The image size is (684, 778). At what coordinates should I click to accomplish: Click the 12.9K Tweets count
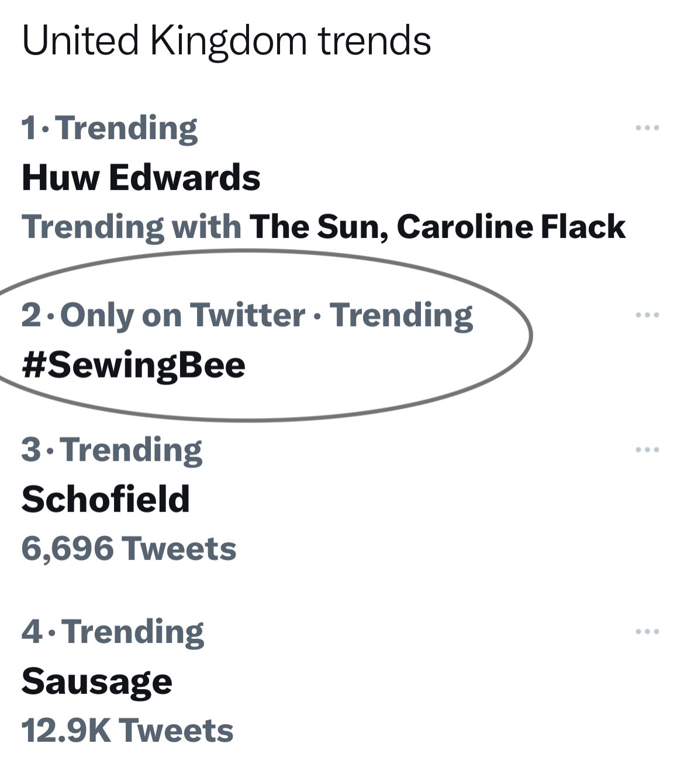pyautogui.click(x=127, y=731)
